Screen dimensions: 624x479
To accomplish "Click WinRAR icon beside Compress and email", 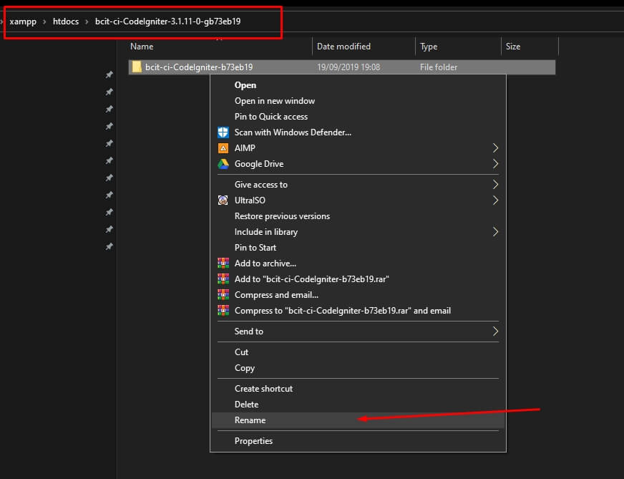I will click(223, 295).
